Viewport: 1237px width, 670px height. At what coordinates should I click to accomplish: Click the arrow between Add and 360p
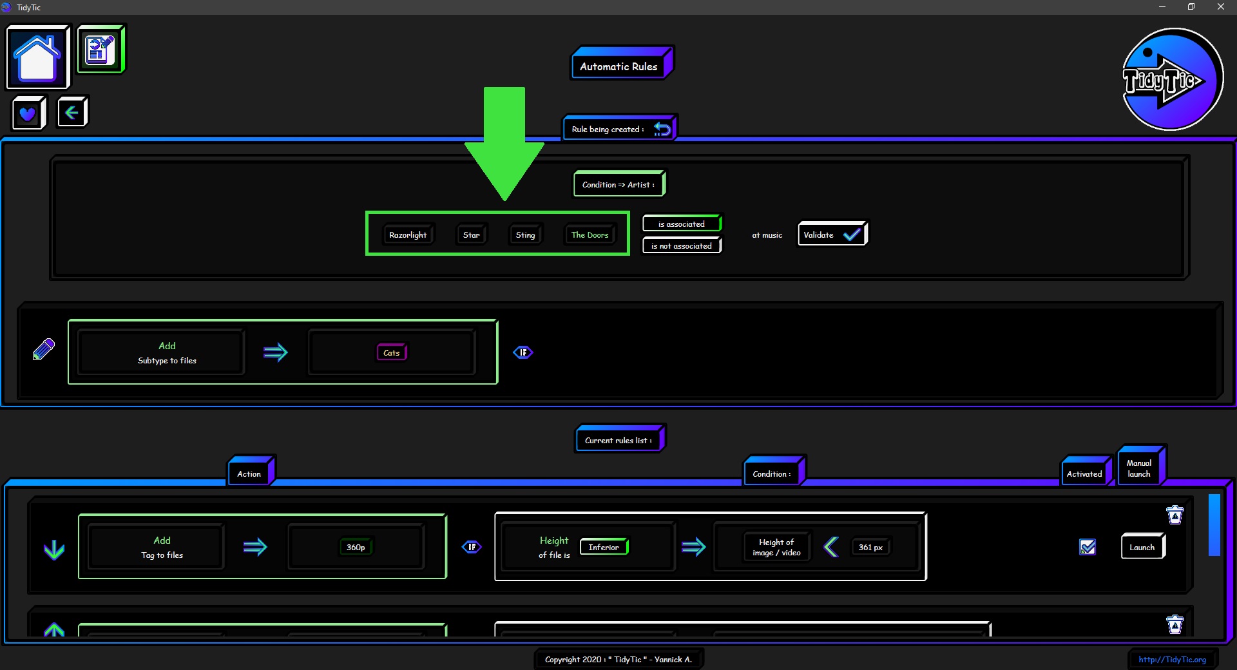click(x=255, y=547)
